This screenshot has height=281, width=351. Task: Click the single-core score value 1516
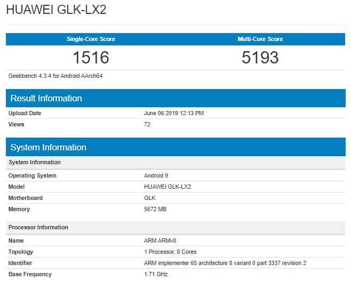pyautogui.click(x=90, y=57)
